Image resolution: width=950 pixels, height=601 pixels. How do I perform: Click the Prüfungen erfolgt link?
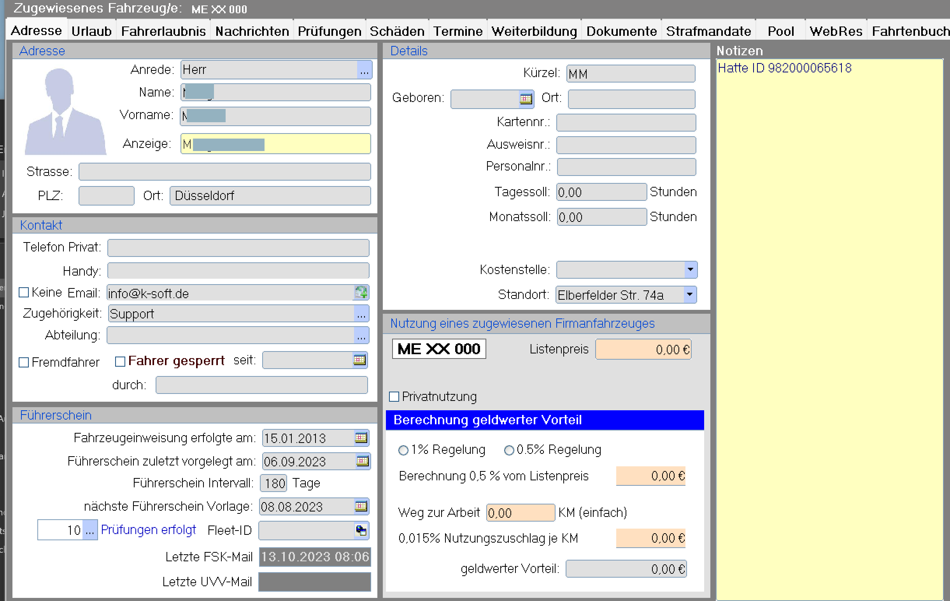[148, 530]
